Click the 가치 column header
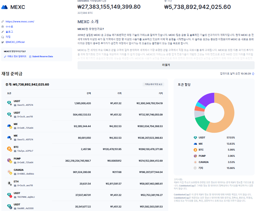Image resolution: width=256 pixels, height=211 pixels. 161,93
